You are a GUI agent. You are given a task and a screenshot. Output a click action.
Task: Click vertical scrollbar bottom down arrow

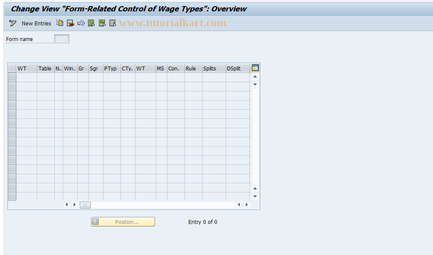255,196
